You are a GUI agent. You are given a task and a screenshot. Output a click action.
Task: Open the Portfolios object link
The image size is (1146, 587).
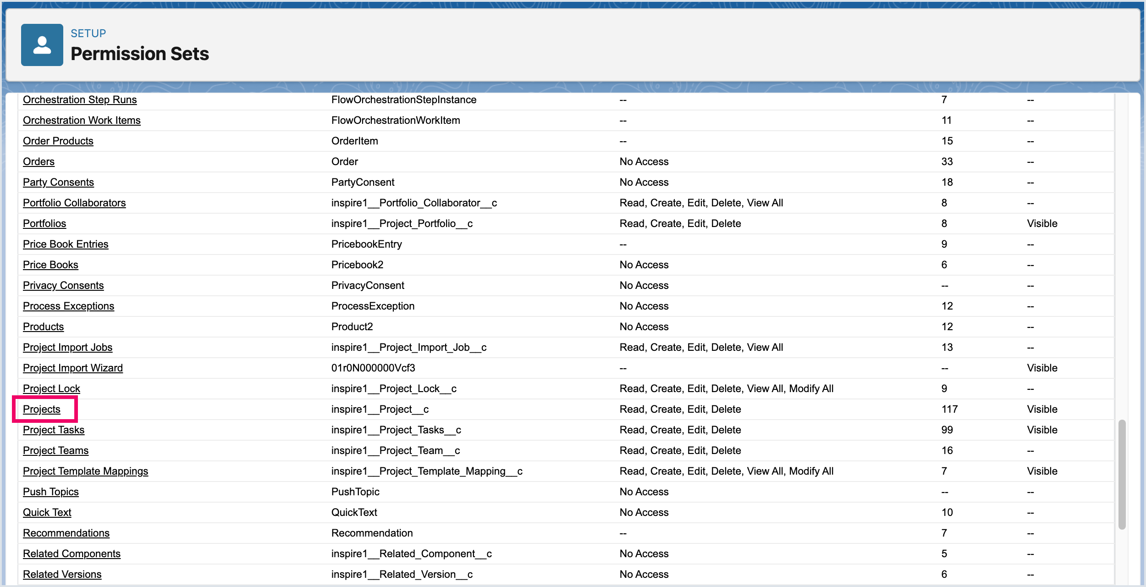pyautogui.click(x=44, y=223)
